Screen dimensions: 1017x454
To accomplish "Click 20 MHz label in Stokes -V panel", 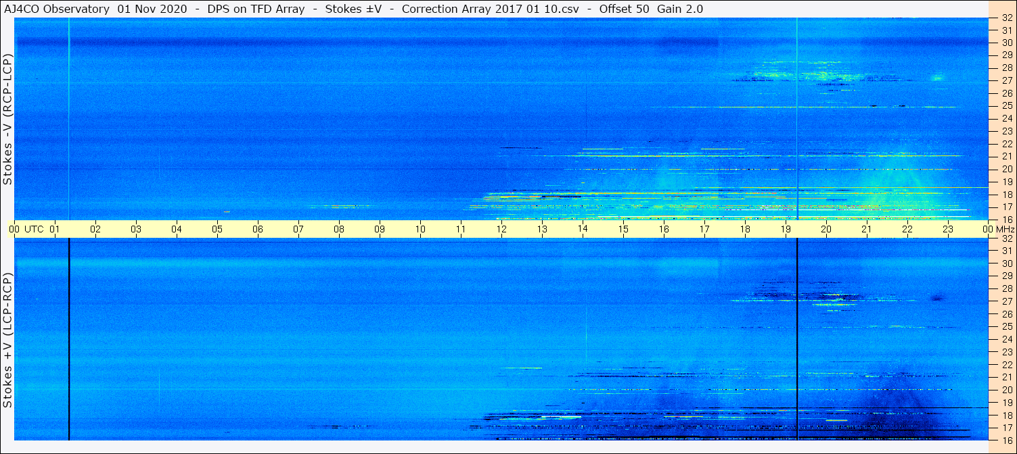I will 1007,169.
